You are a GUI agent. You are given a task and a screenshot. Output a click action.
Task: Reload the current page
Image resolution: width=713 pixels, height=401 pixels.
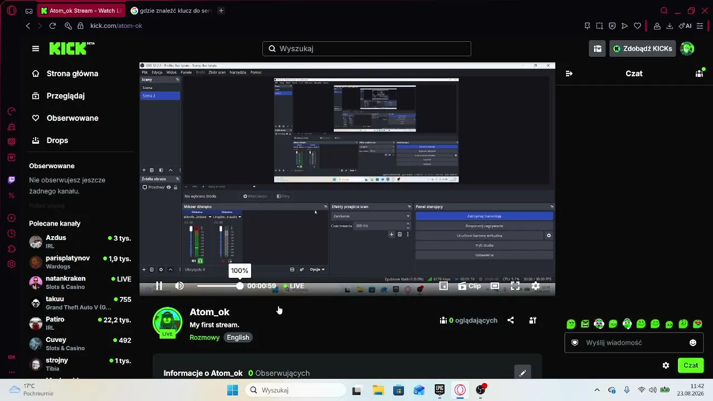point(52,26)
